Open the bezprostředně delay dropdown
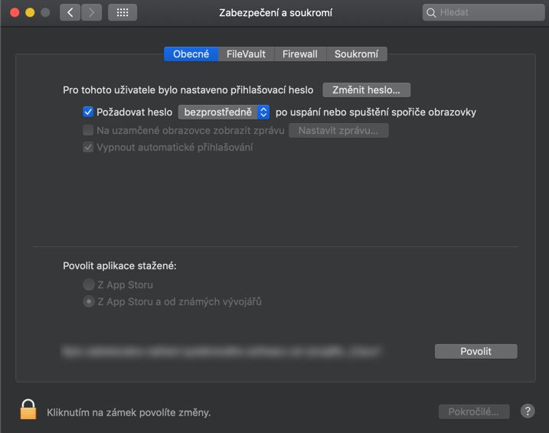 [224, 112]
